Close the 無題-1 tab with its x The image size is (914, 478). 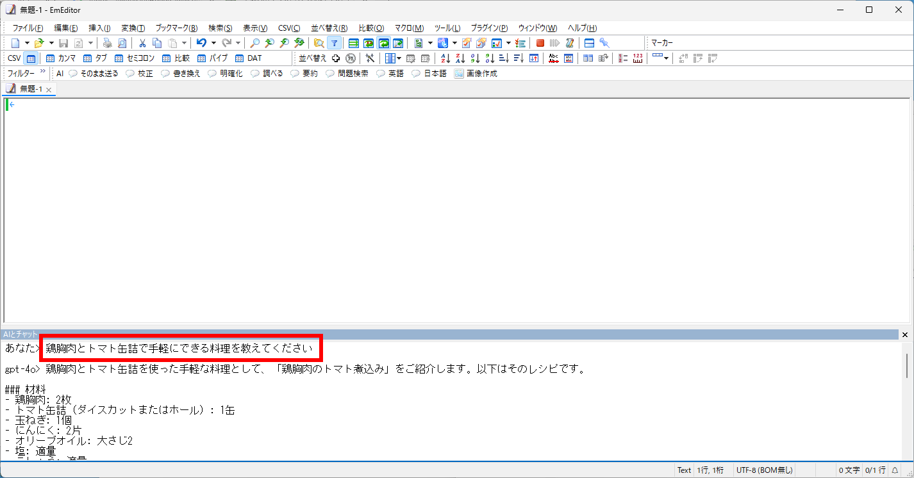coord(49,90)
